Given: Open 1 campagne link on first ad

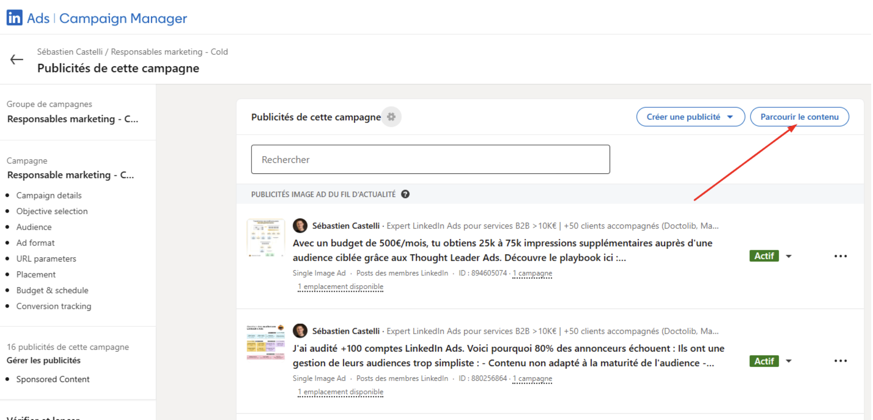Looking at the screenshot, I should tap(532, 273).
